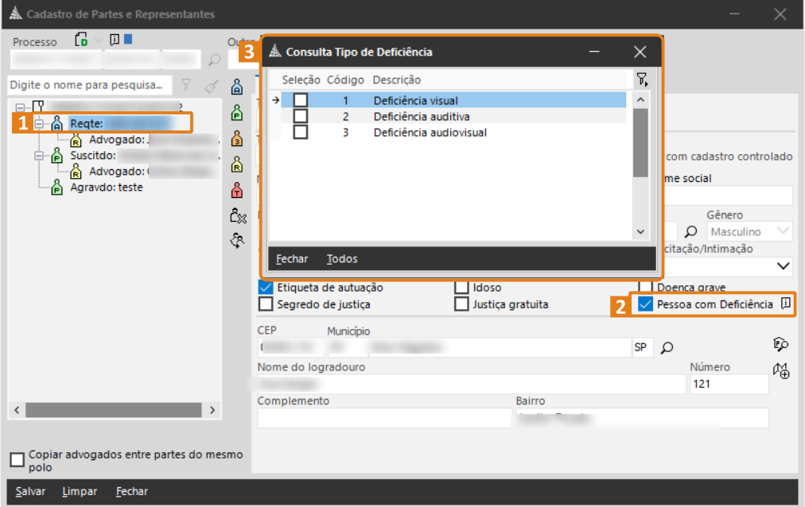The image size is (805, 507).
Task: Check the Deficiência visual checkbox
Action: click(301, 100)
